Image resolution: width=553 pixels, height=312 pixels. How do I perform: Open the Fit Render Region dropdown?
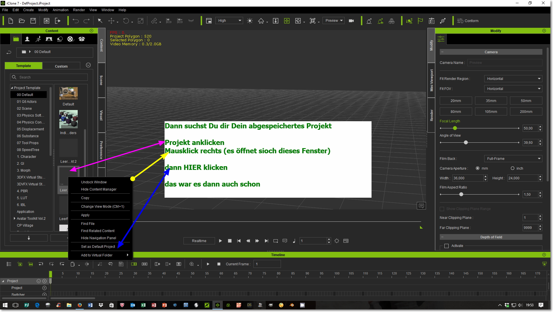pyautogui.click(x=513, y=79)
